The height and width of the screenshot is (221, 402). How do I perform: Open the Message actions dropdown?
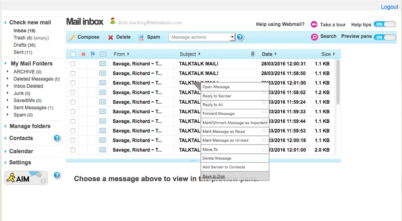(x=202, y=37)
